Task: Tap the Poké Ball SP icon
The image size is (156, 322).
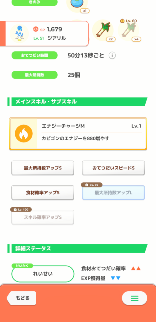Action: coord(36,30)
